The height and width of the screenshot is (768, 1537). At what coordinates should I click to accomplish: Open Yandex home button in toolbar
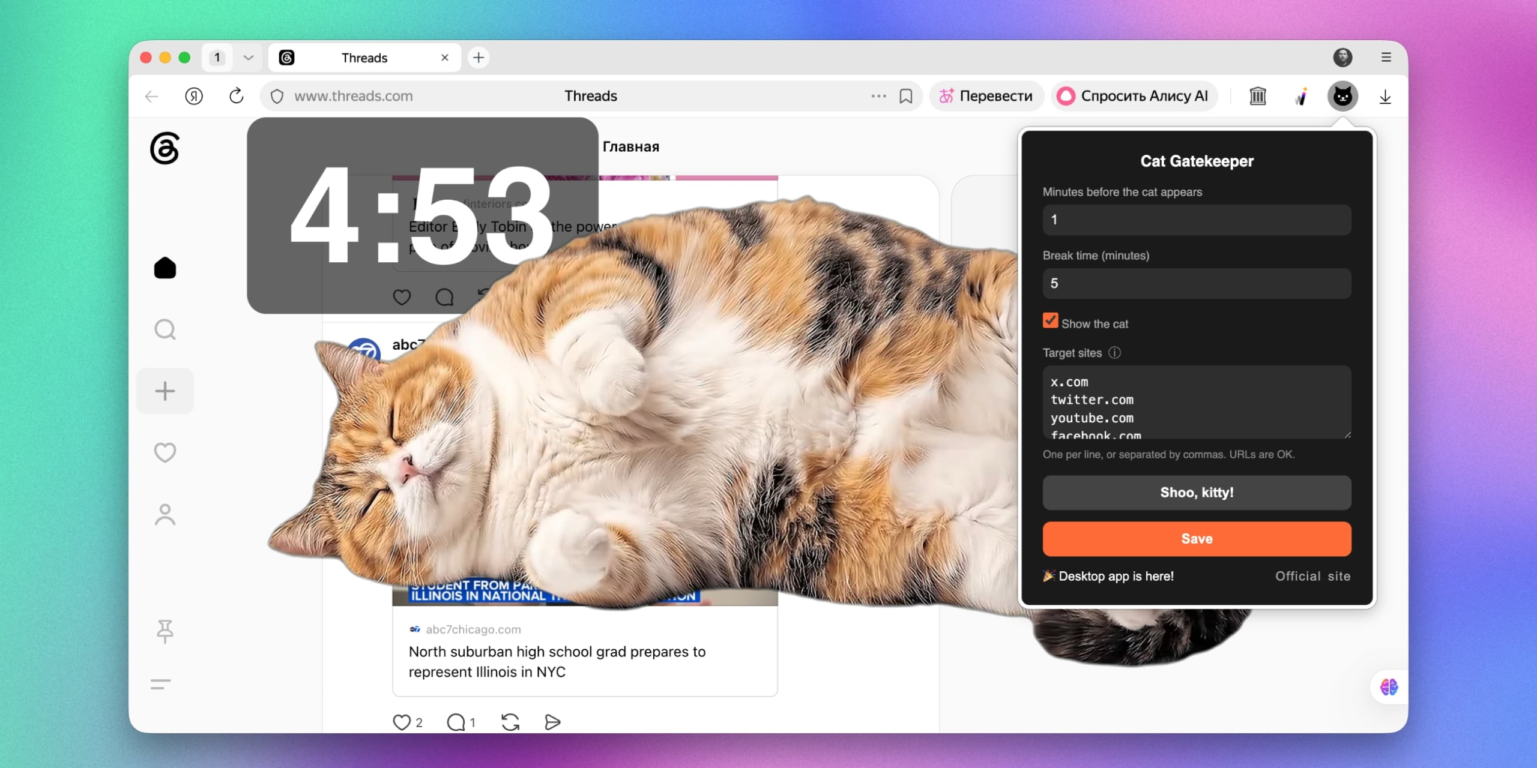(x=194, y=96)
